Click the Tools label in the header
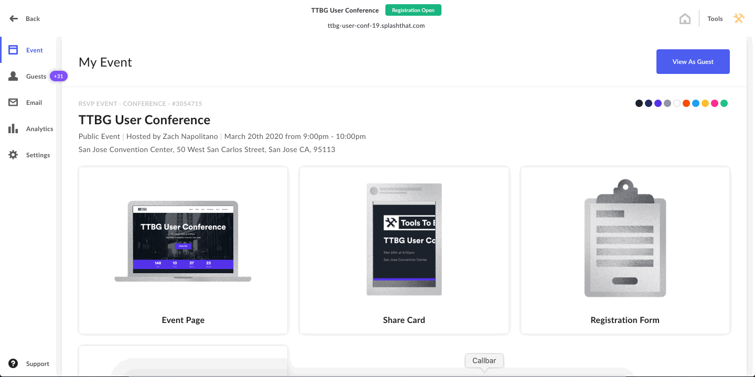 [x=715, y=19]
